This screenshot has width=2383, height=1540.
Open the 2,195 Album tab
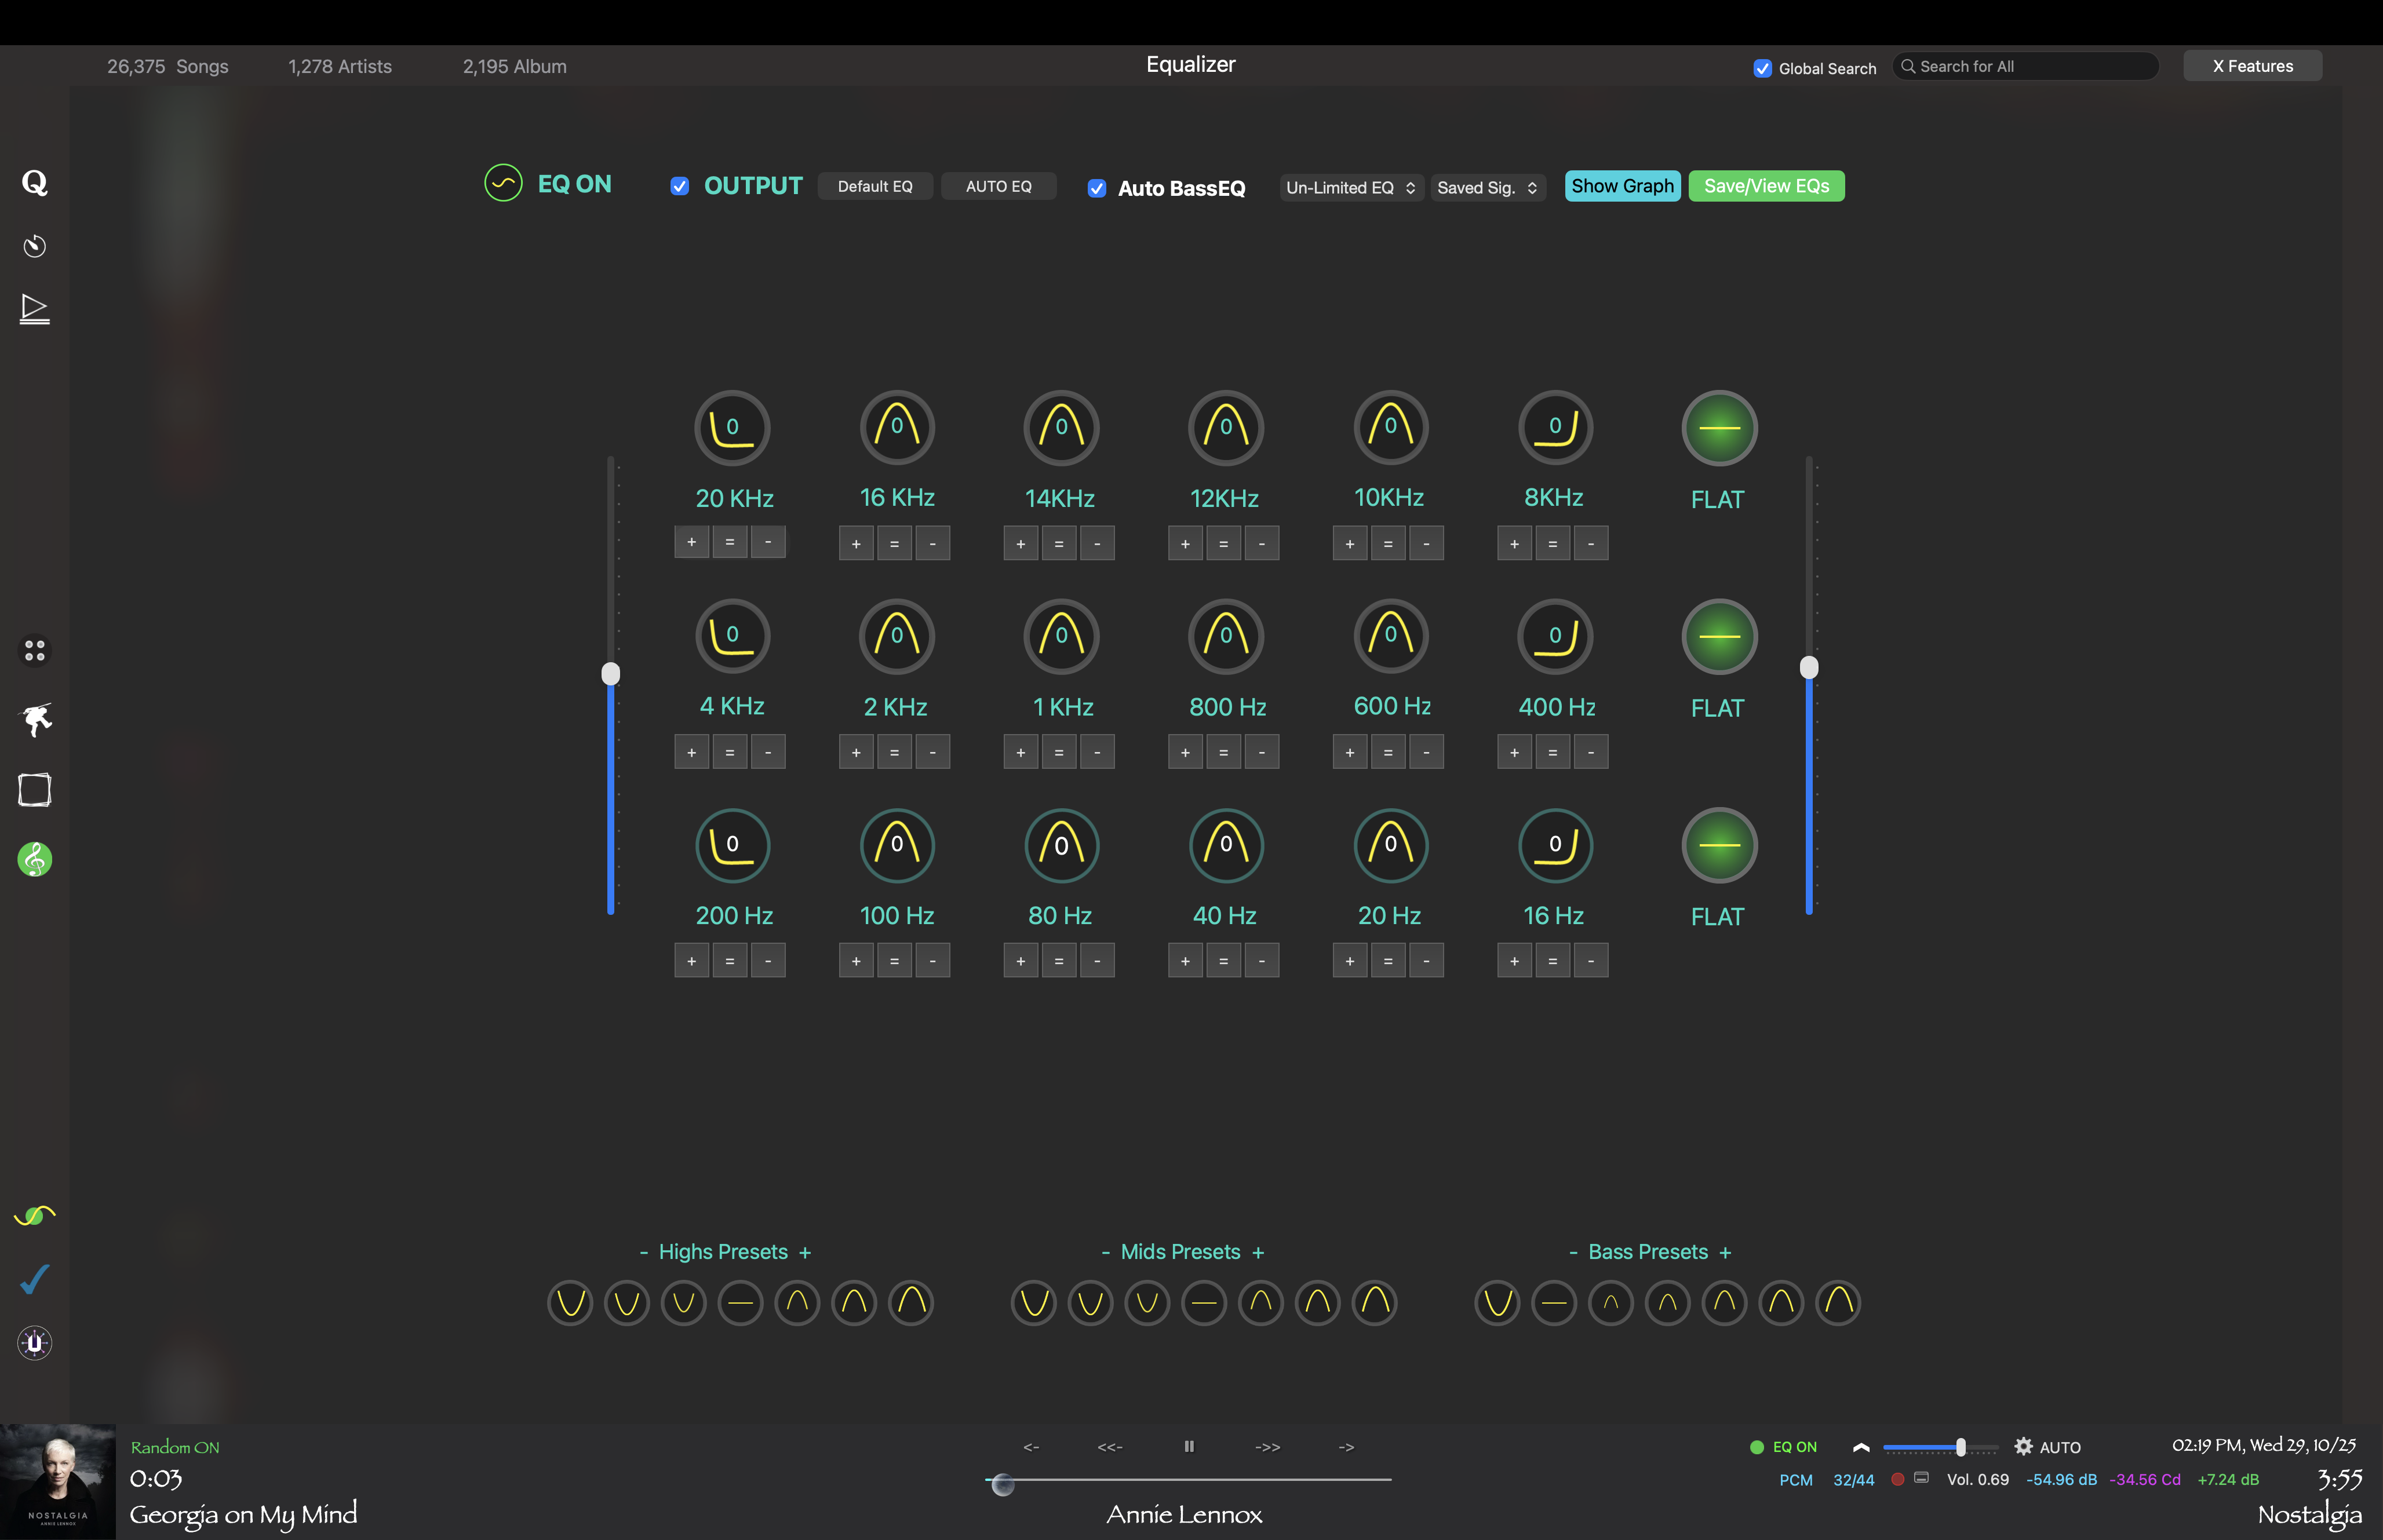click(x=514, y=67)
